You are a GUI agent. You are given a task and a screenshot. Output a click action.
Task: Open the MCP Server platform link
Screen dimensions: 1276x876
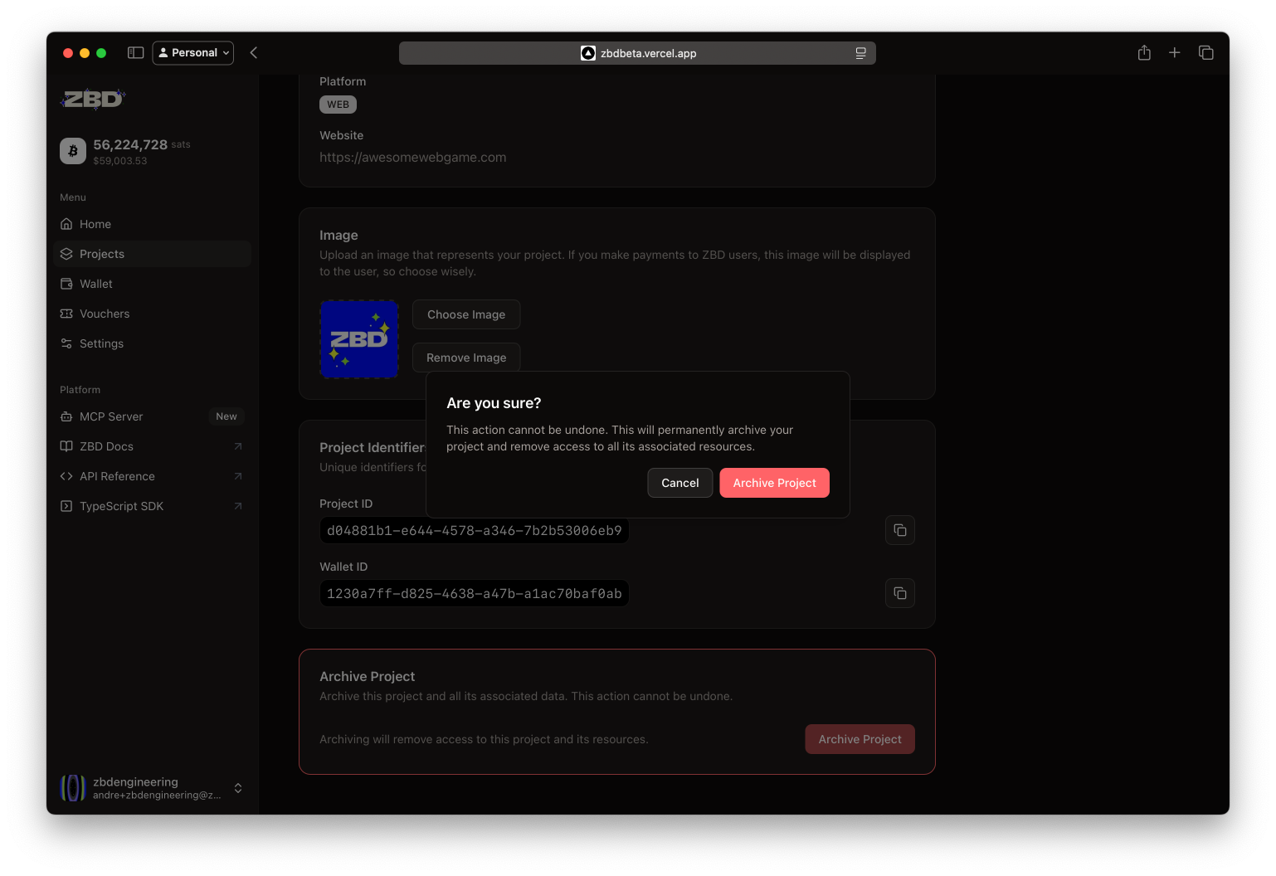tap(111, 416)
